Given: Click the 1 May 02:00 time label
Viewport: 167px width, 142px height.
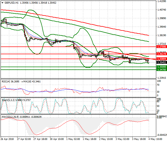Looking at the screenshot, I should click(x=74, y=139).
